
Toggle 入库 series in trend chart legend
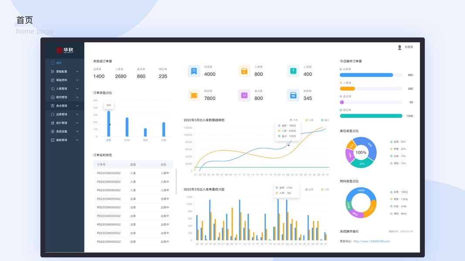[309, 120]
